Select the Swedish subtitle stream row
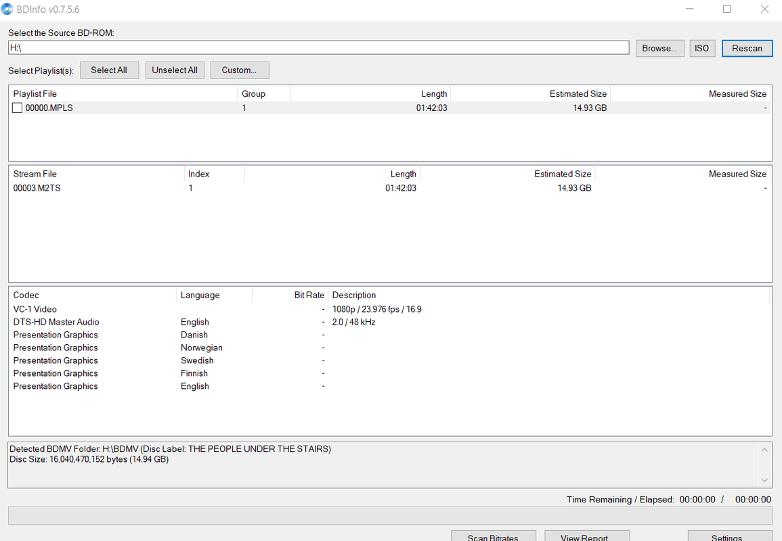 click(x=390, y=360)
